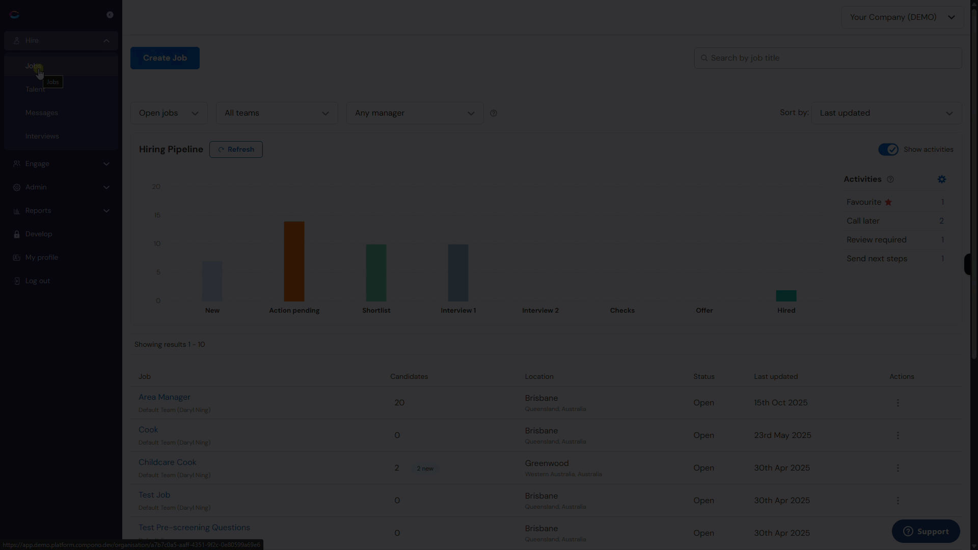Open Develop in the sidebar

pyautogui.click(x=61, y=234)
